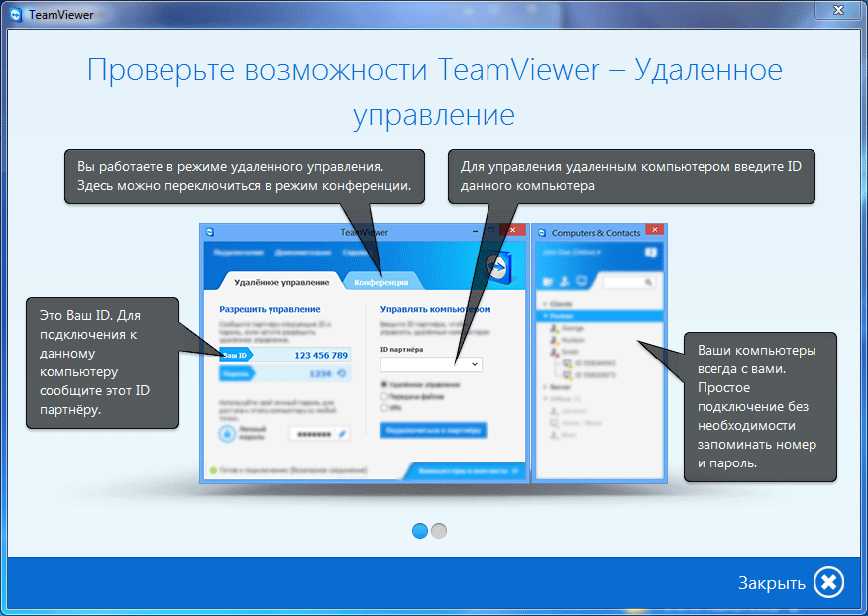Select the VPN radio button
Screen dimensions: 868x616
385,406
